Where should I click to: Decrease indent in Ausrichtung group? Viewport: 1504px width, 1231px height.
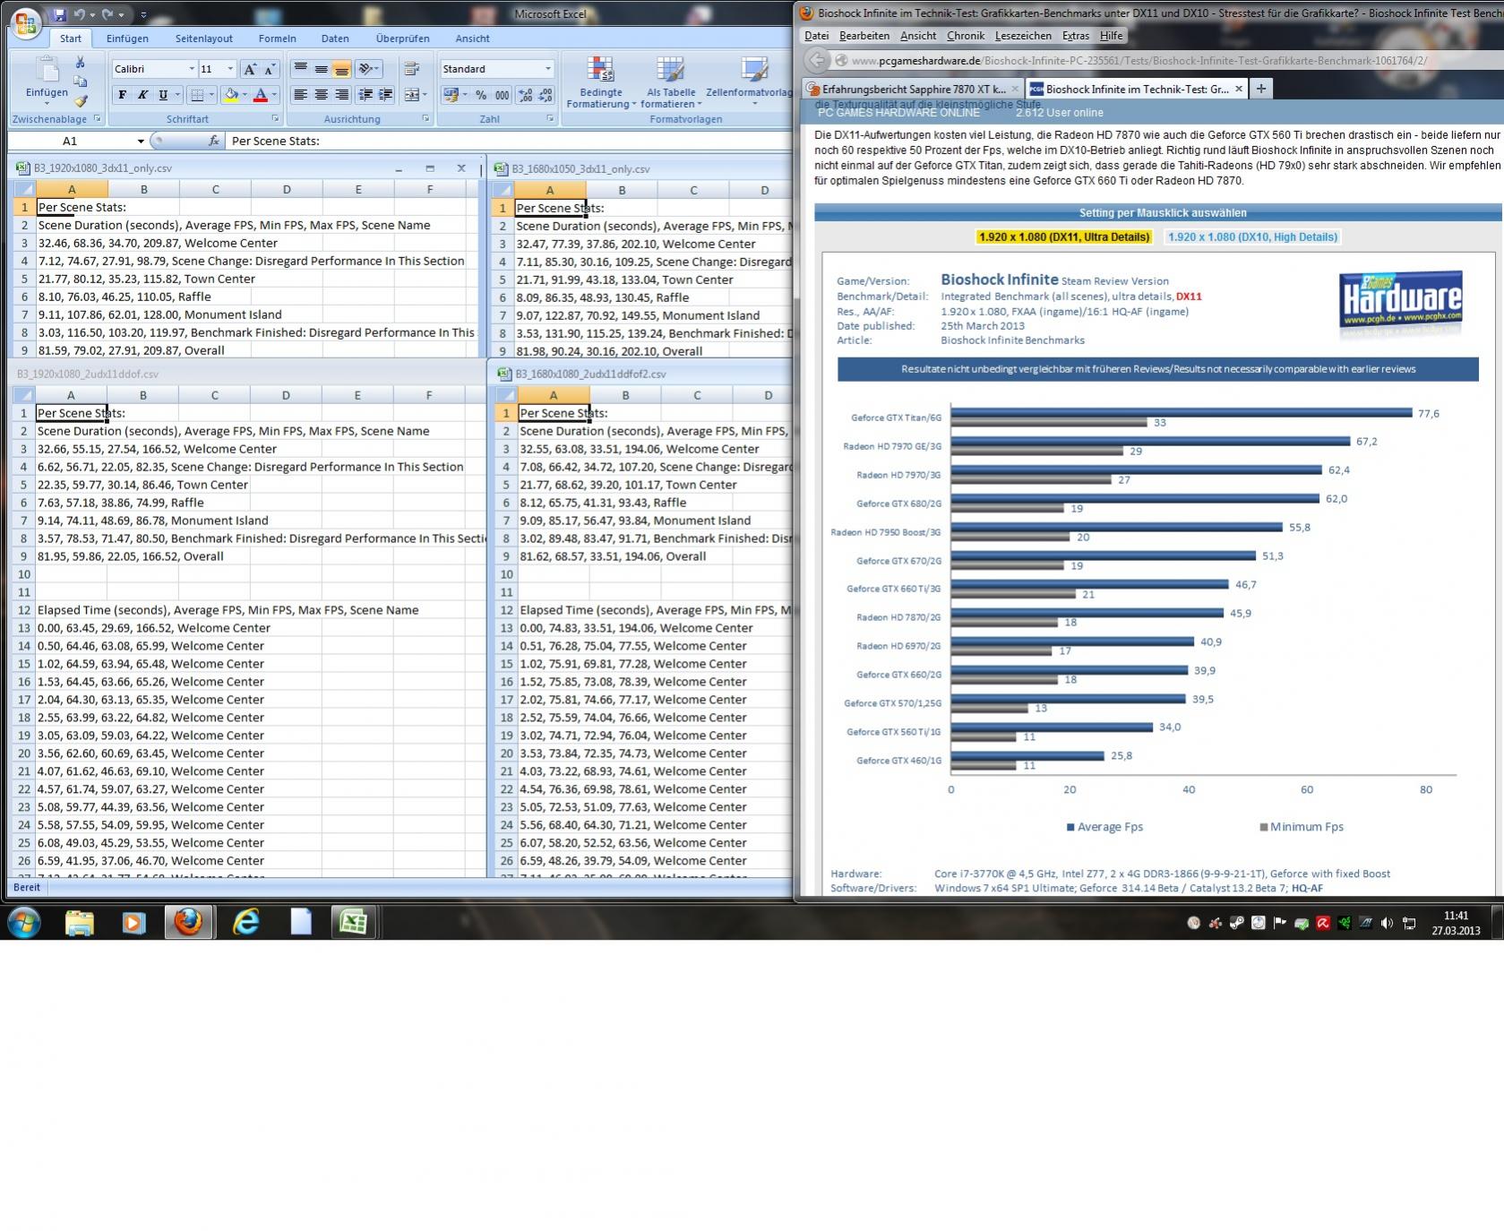coord(365,94)
